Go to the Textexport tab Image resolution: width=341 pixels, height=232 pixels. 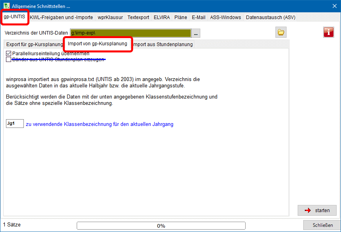point(138,17)
